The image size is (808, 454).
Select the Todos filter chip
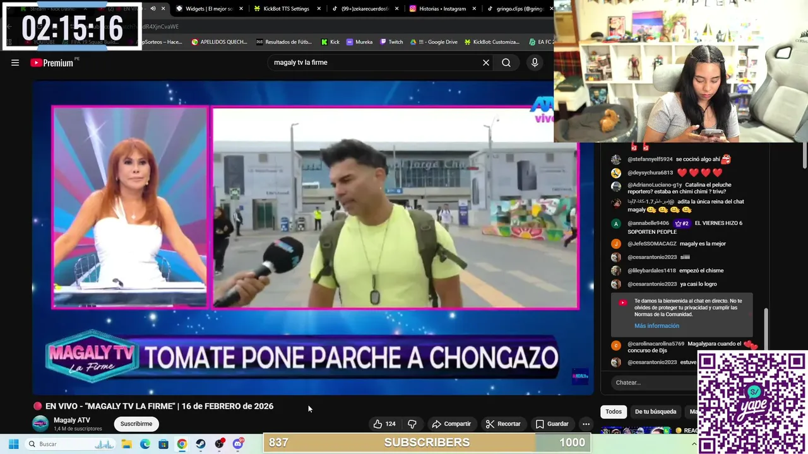click(x=614, y=411)
